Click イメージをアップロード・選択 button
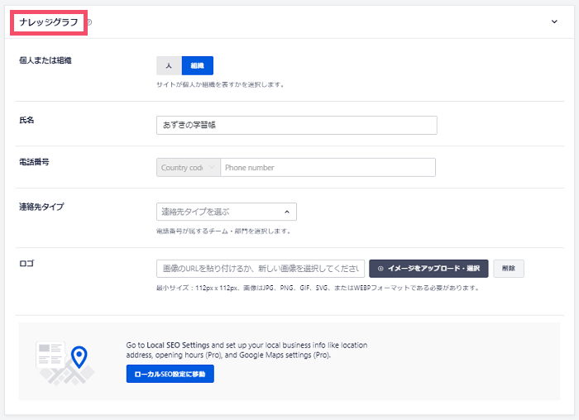The width and height of the screenshot is (579, 420). point(428,269)
